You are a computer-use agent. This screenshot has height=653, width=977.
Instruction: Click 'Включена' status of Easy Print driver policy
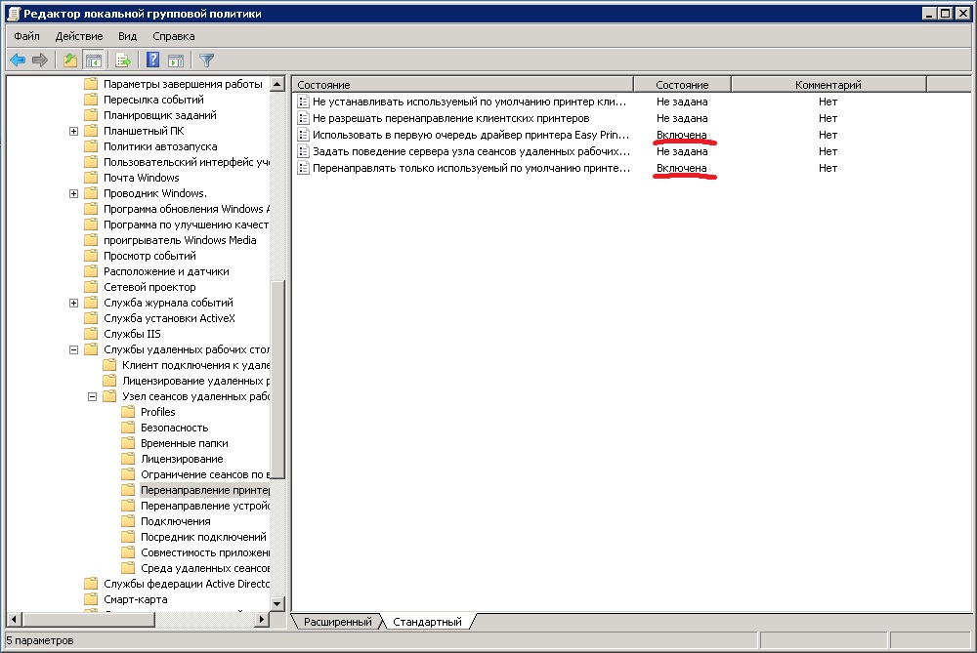point(682,135)
